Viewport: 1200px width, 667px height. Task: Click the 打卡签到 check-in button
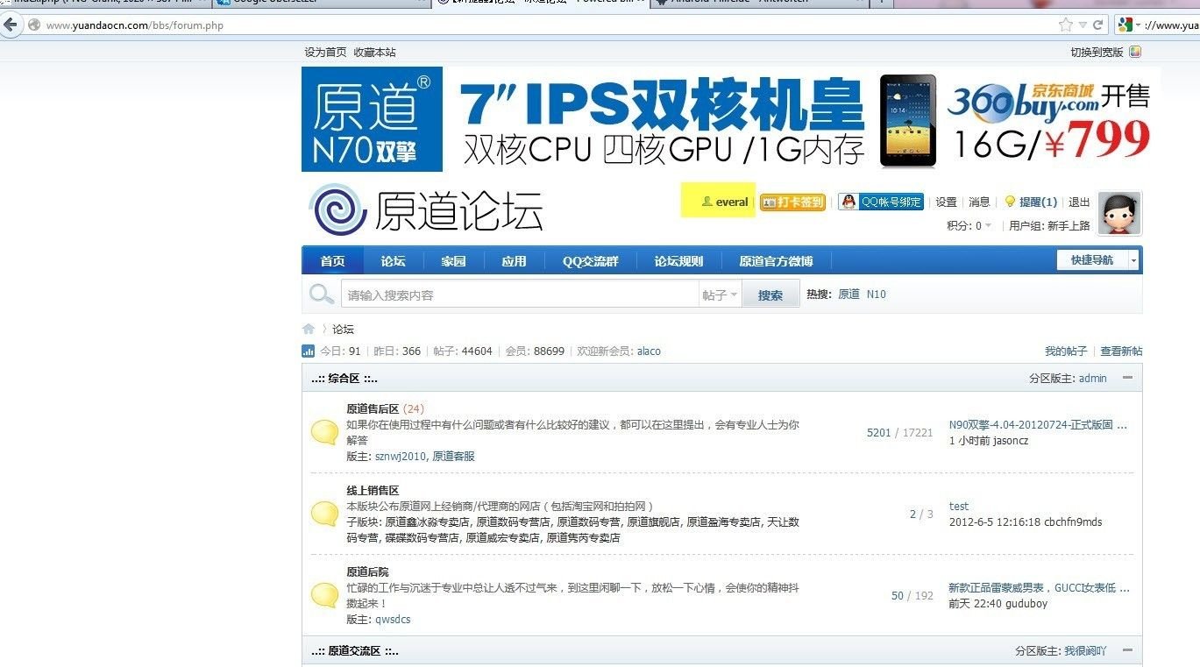tap(792, 202)
